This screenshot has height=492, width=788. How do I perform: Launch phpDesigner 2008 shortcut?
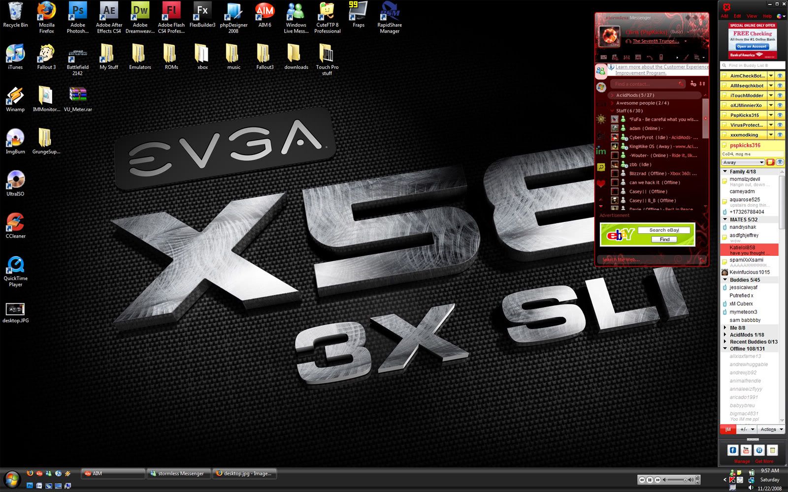(x=233, y=17)
